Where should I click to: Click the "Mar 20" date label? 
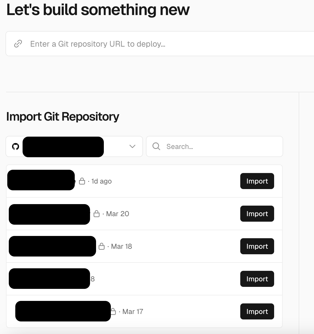coord(117,214)
